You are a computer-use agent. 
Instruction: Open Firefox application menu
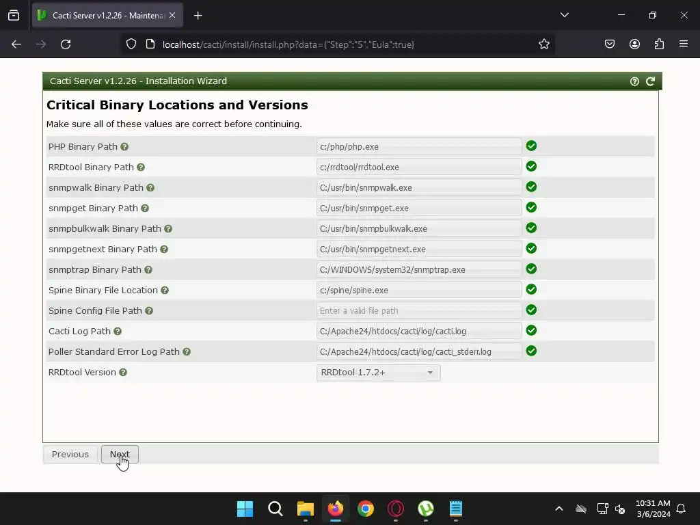684,44
